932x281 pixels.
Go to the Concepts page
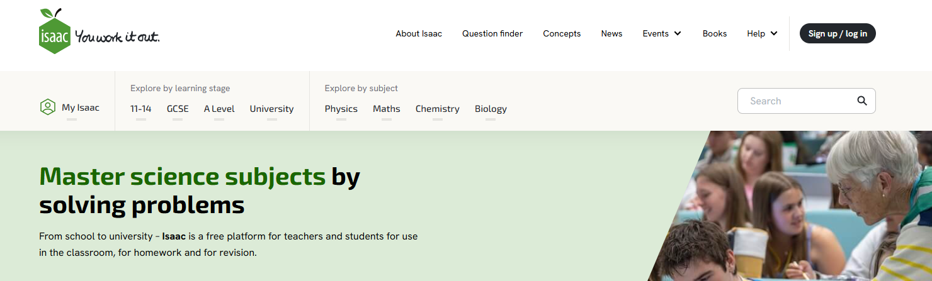562,33
